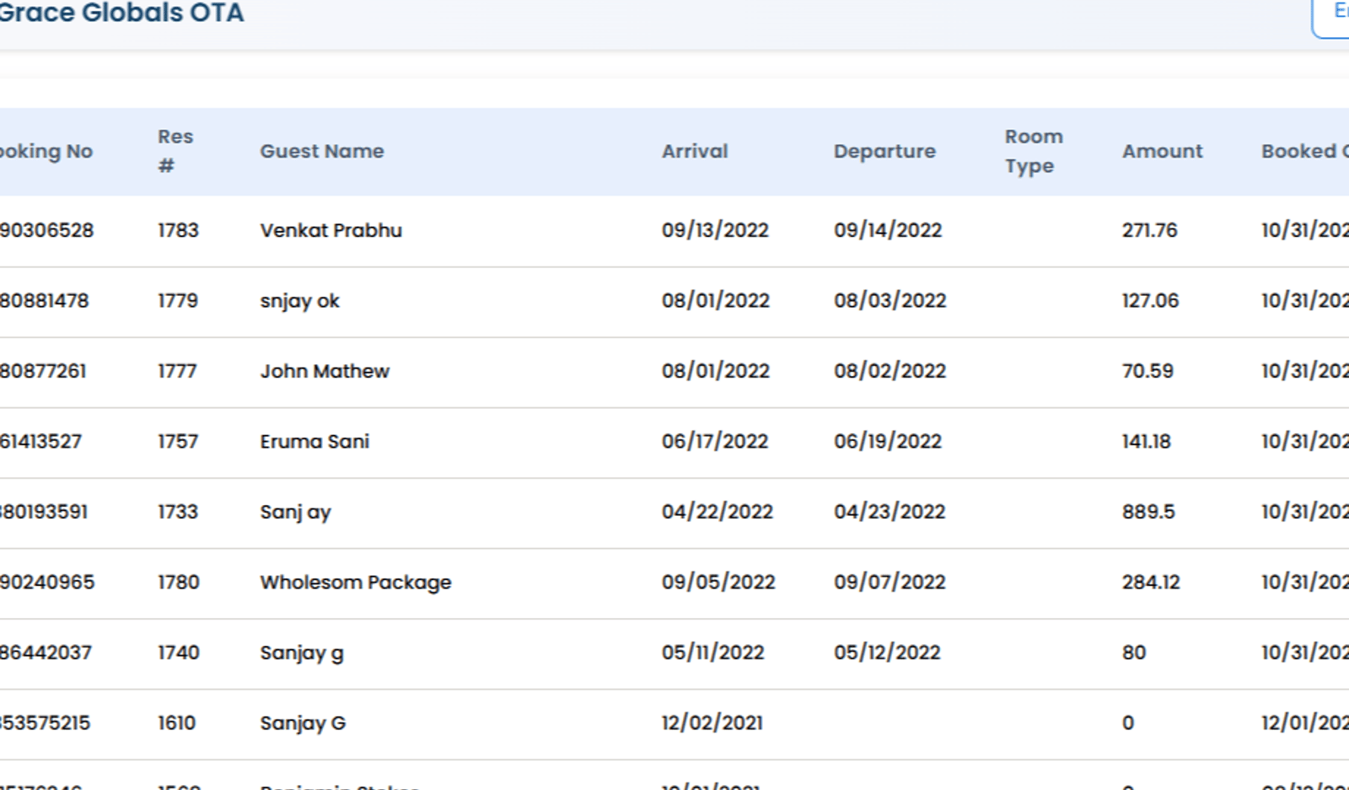1349x790 pixels.
Task: Click reservation number 1779
Action: [x=178, y=301]
